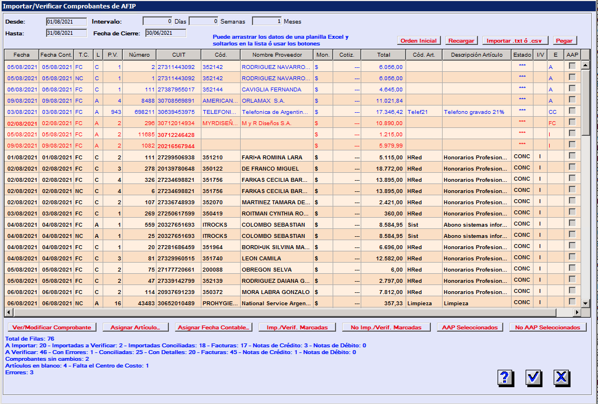Paste data with the Pegar button
The height and width of the screenshot is (404, 598).
(564, 41)
